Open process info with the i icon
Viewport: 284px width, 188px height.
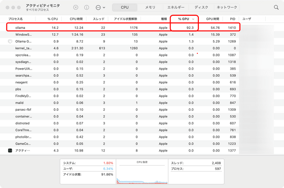coord(87,8)
